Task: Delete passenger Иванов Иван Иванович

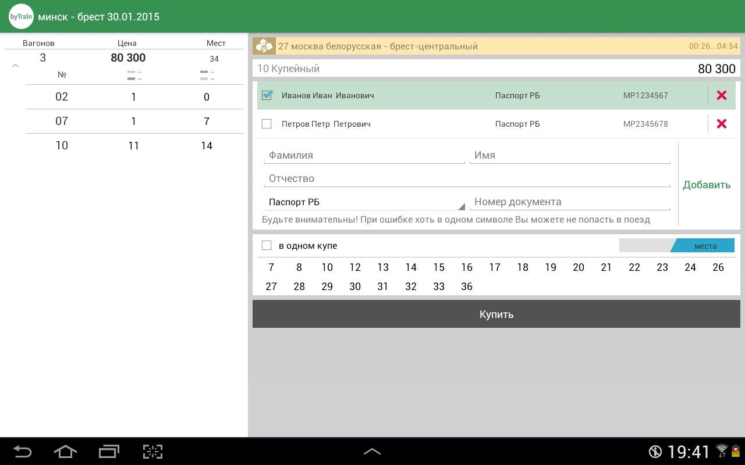Action: [722, 95]
